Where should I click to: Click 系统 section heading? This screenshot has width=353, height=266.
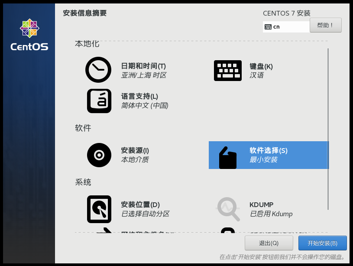coord(83,182)
